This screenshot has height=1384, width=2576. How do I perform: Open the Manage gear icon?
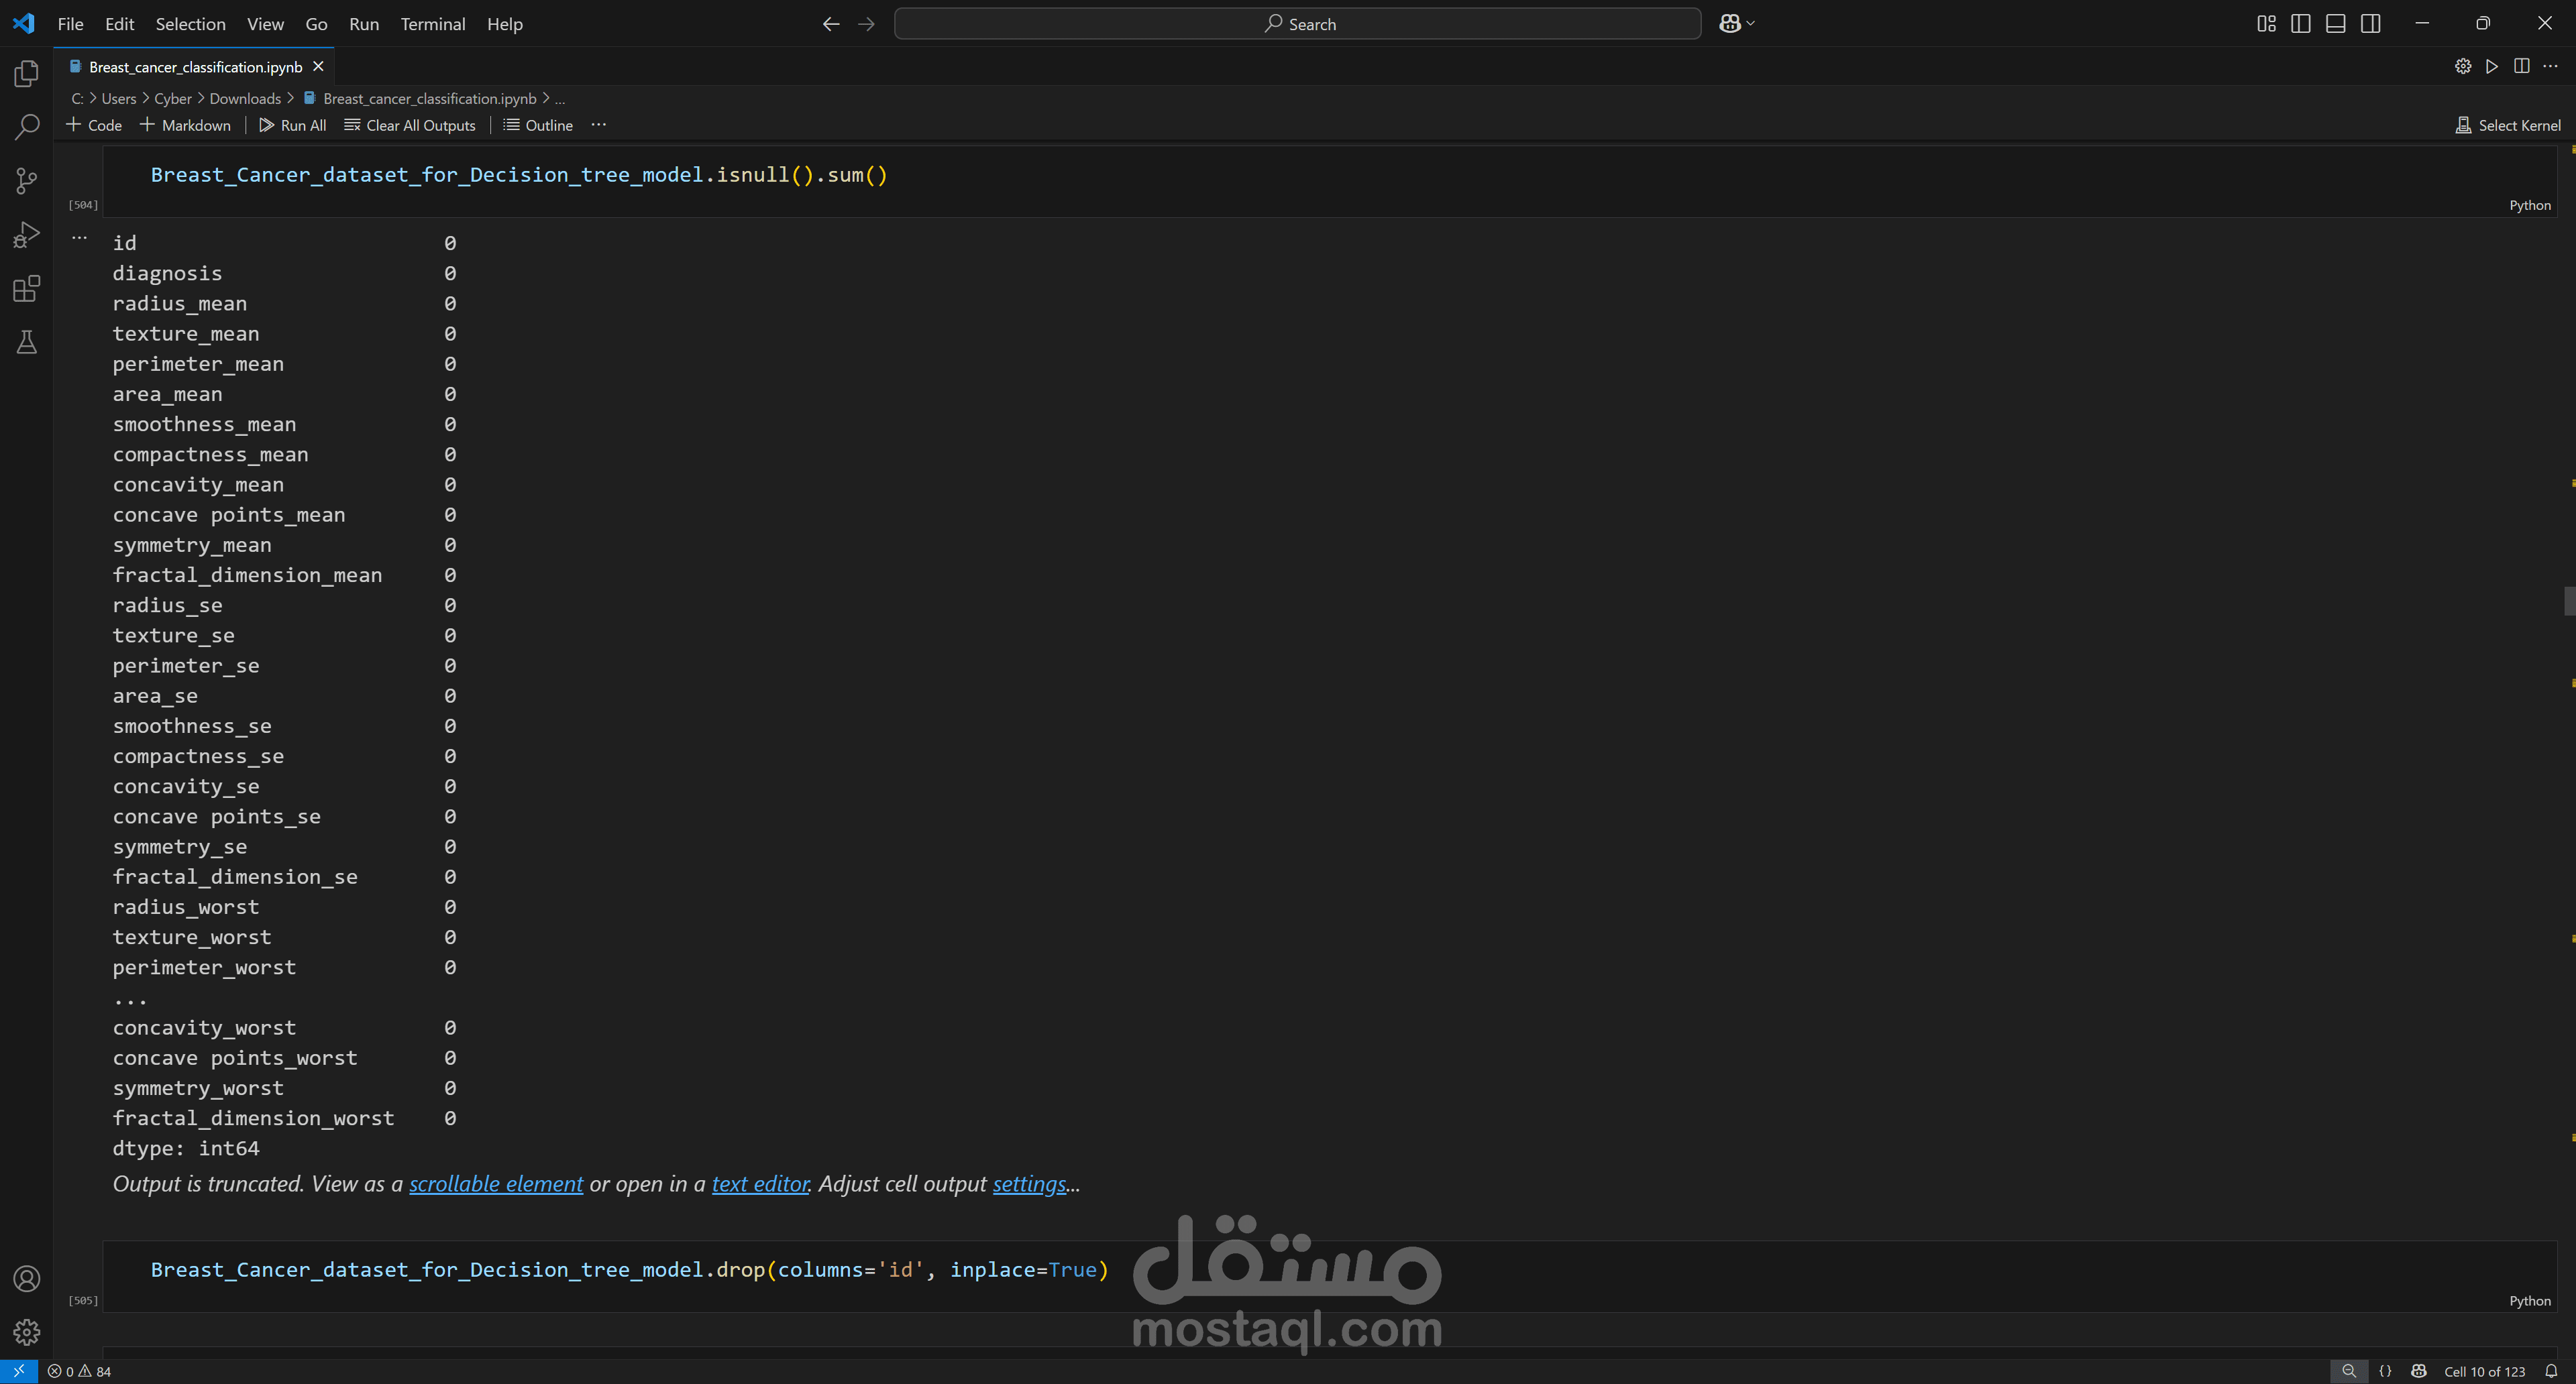(x=27, y=1332)
